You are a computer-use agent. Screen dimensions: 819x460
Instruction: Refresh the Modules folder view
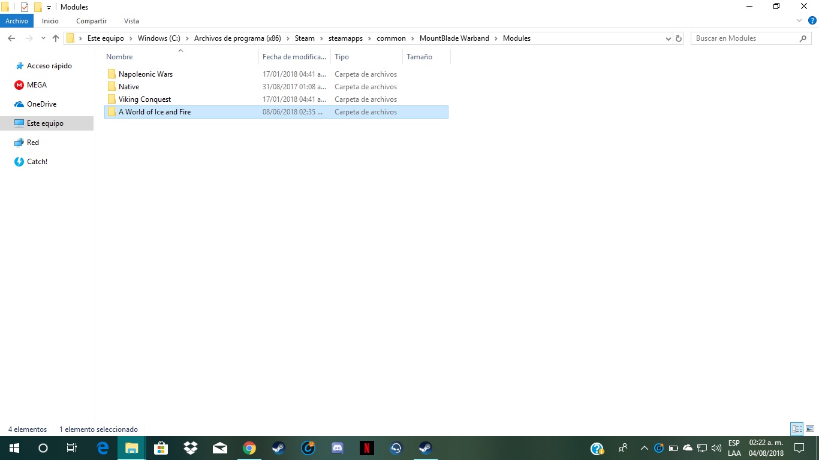pyautogui.click(x=679, y=38)
